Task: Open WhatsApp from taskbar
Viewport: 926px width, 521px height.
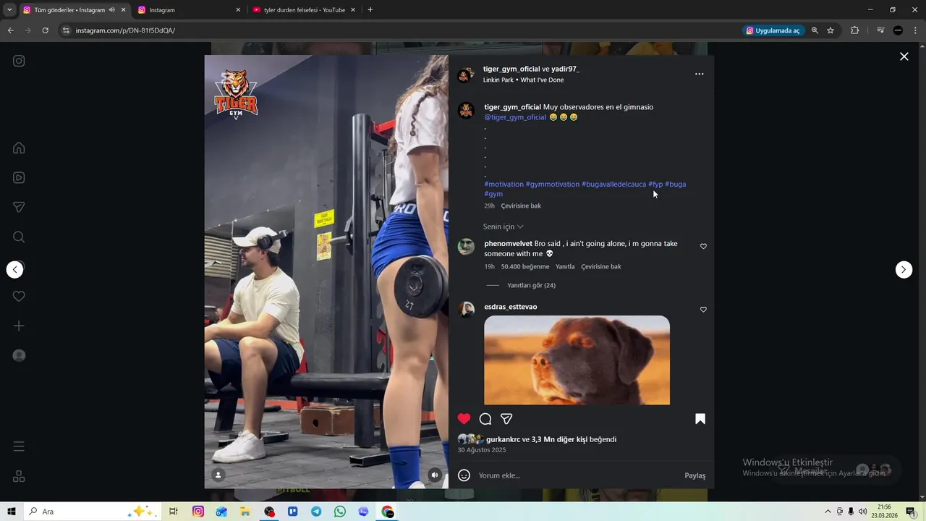Action: (x=340, y=512)
